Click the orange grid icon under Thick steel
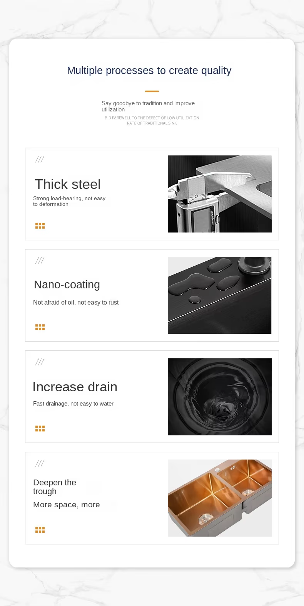304x606 pixels. tap(40, 226)
